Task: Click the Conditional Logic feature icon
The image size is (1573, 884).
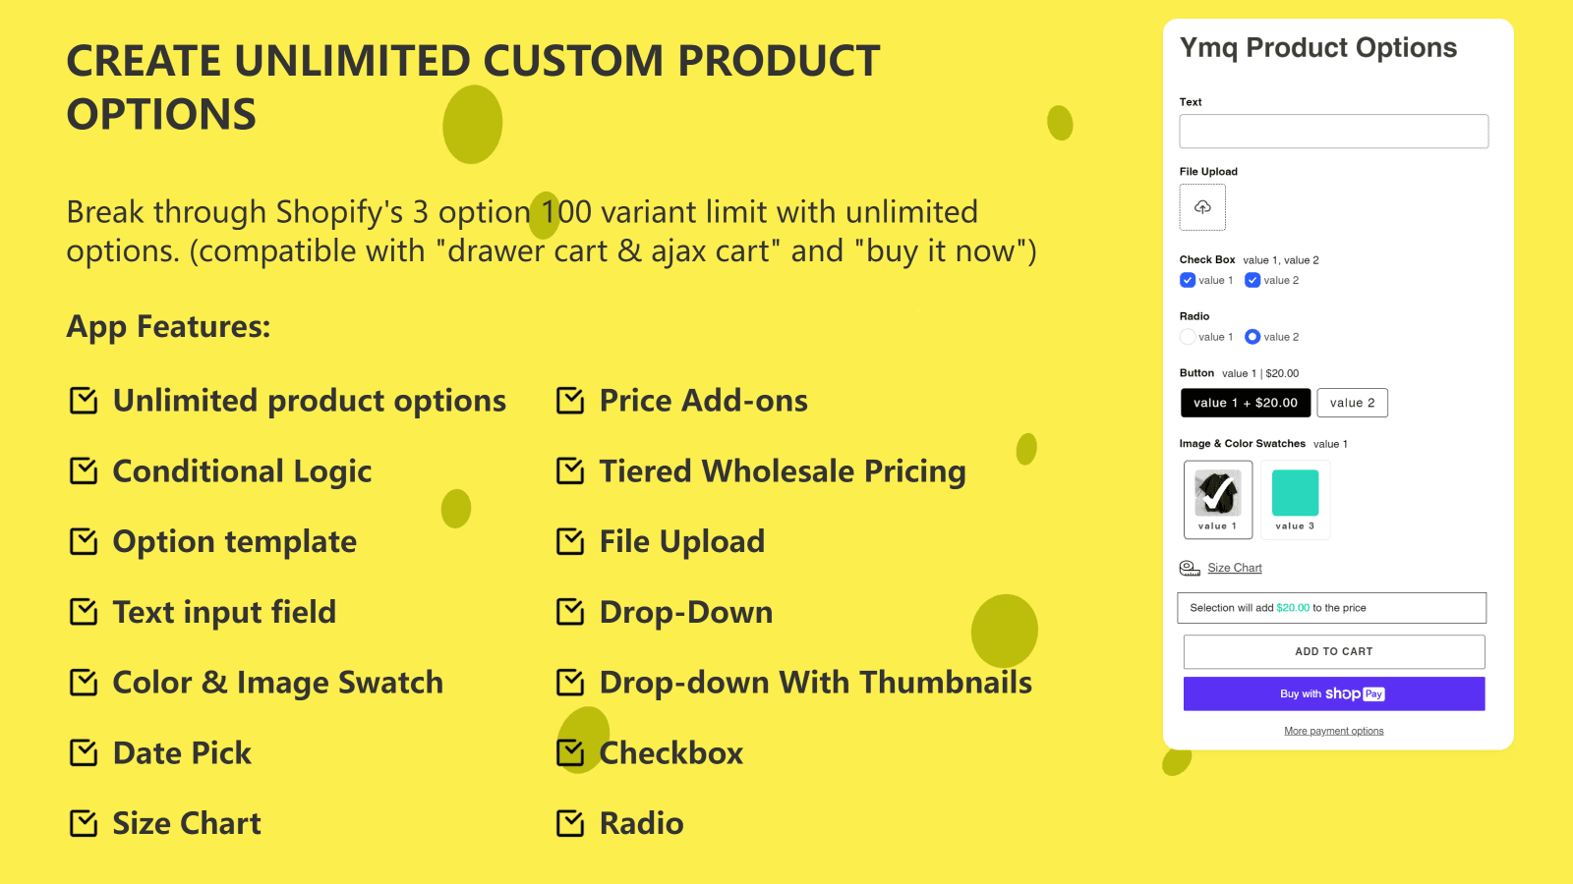Action: tap(84, 470)
